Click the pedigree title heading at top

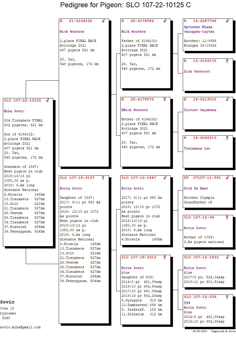coord(126,5)
